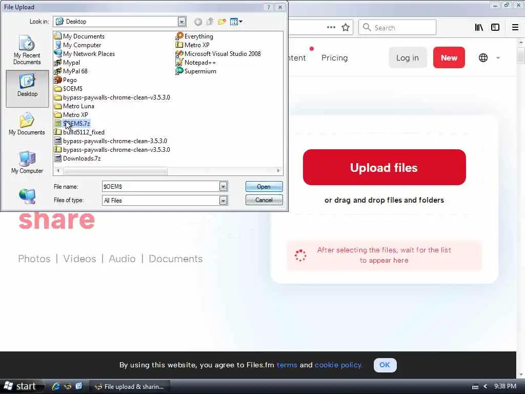Select the Notepad++ shortcut
Viewport: 525px width, 394px height.
(x=195, y=62)
